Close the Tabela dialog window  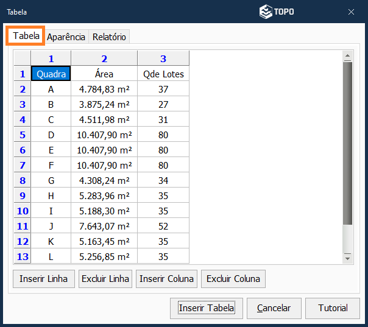(352, 12)
